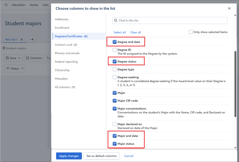Open the hamburger navigation menu
This screenshot has height=162, width=239.
[6, 5]
